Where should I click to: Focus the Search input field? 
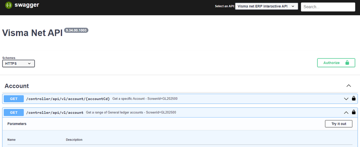(x=328, y=7)
